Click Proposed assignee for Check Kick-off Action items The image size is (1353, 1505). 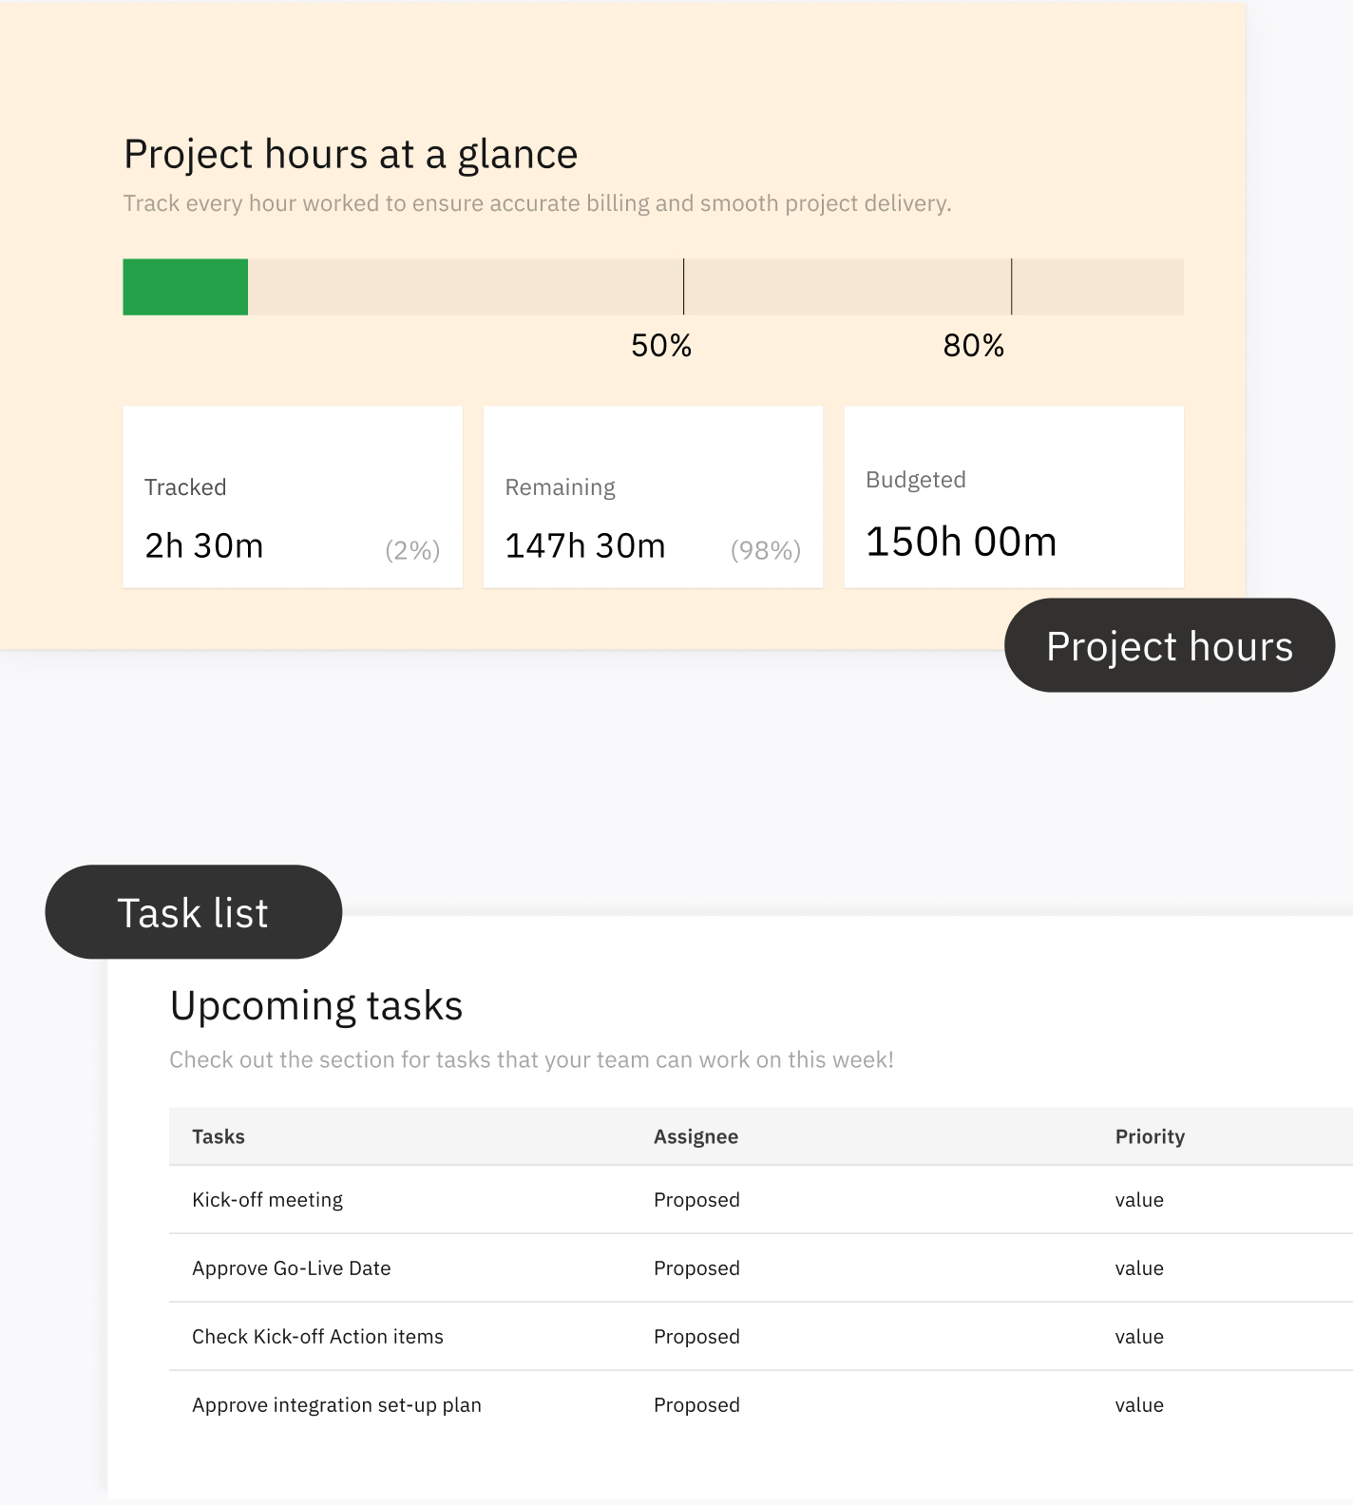[696, 1337]
